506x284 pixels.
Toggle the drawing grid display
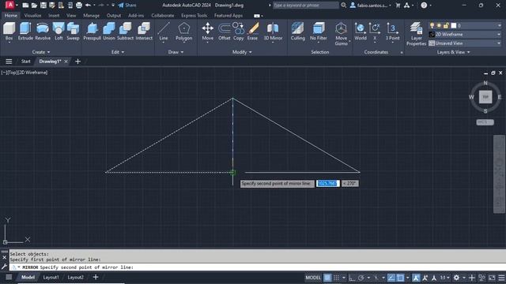(x=327, y=277)
